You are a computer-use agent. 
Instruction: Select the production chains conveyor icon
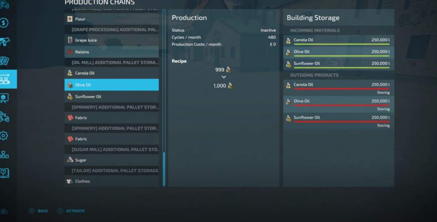[5, 79]
